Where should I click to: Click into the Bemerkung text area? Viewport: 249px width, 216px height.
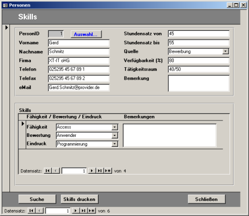(x=199, y=84)
